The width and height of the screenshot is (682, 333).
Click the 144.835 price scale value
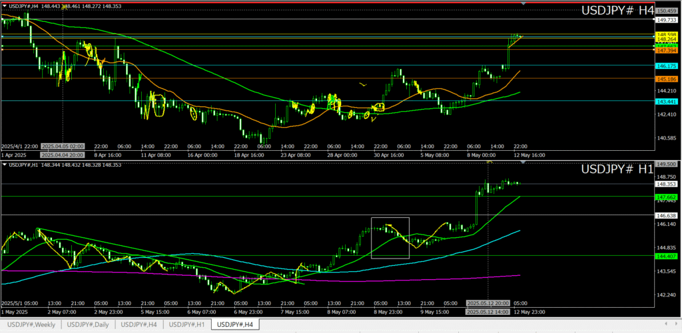tap(667, 247)
